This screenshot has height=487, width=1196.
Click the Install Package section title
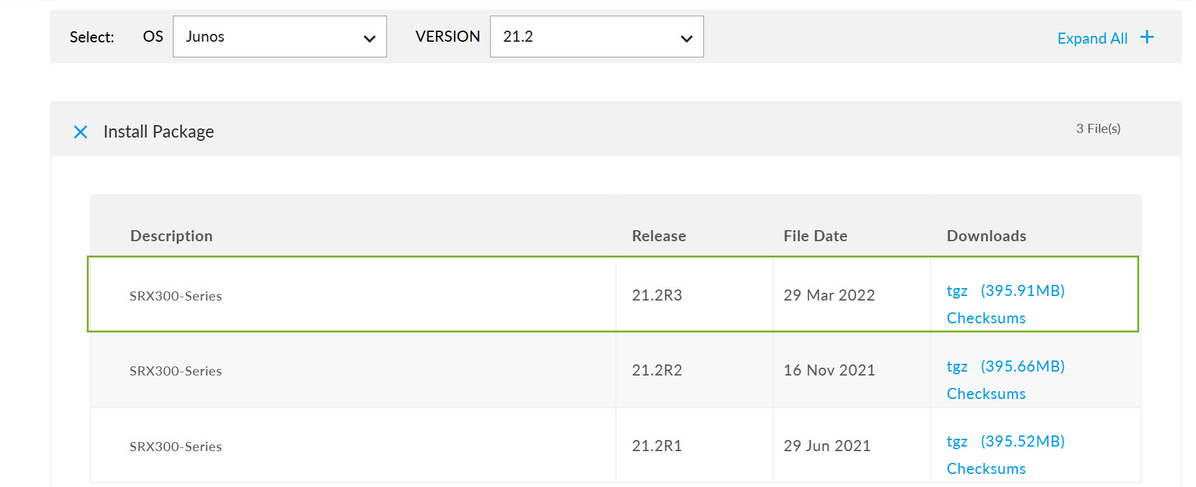coord(159,132)
